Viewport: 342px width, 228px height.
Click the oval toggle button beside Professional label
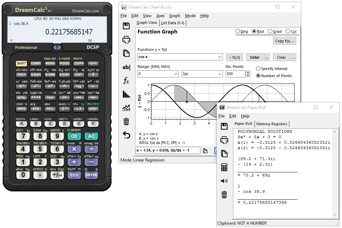tap(57, 47)
